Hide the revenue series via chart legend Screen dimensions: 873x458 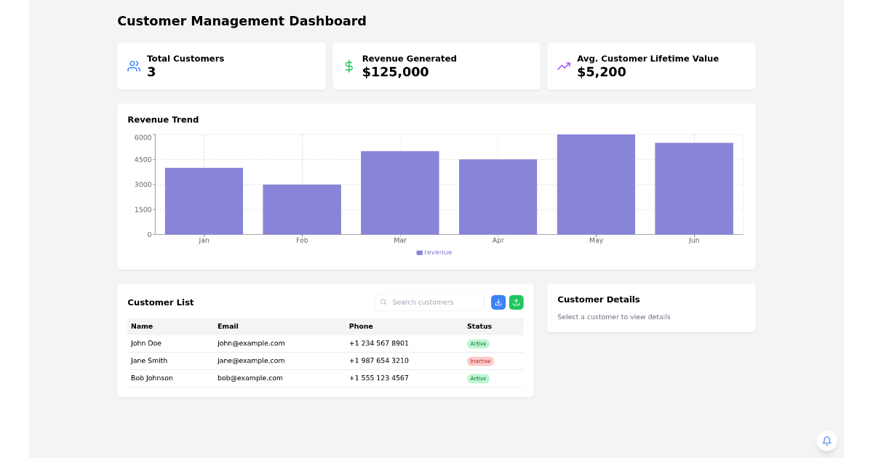tap(434, 252)
